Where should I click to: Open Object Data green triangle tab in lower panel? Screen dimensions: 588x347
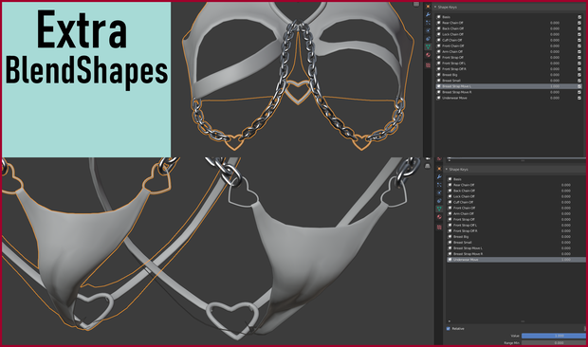pyautogui.click(x=439, y=209)
